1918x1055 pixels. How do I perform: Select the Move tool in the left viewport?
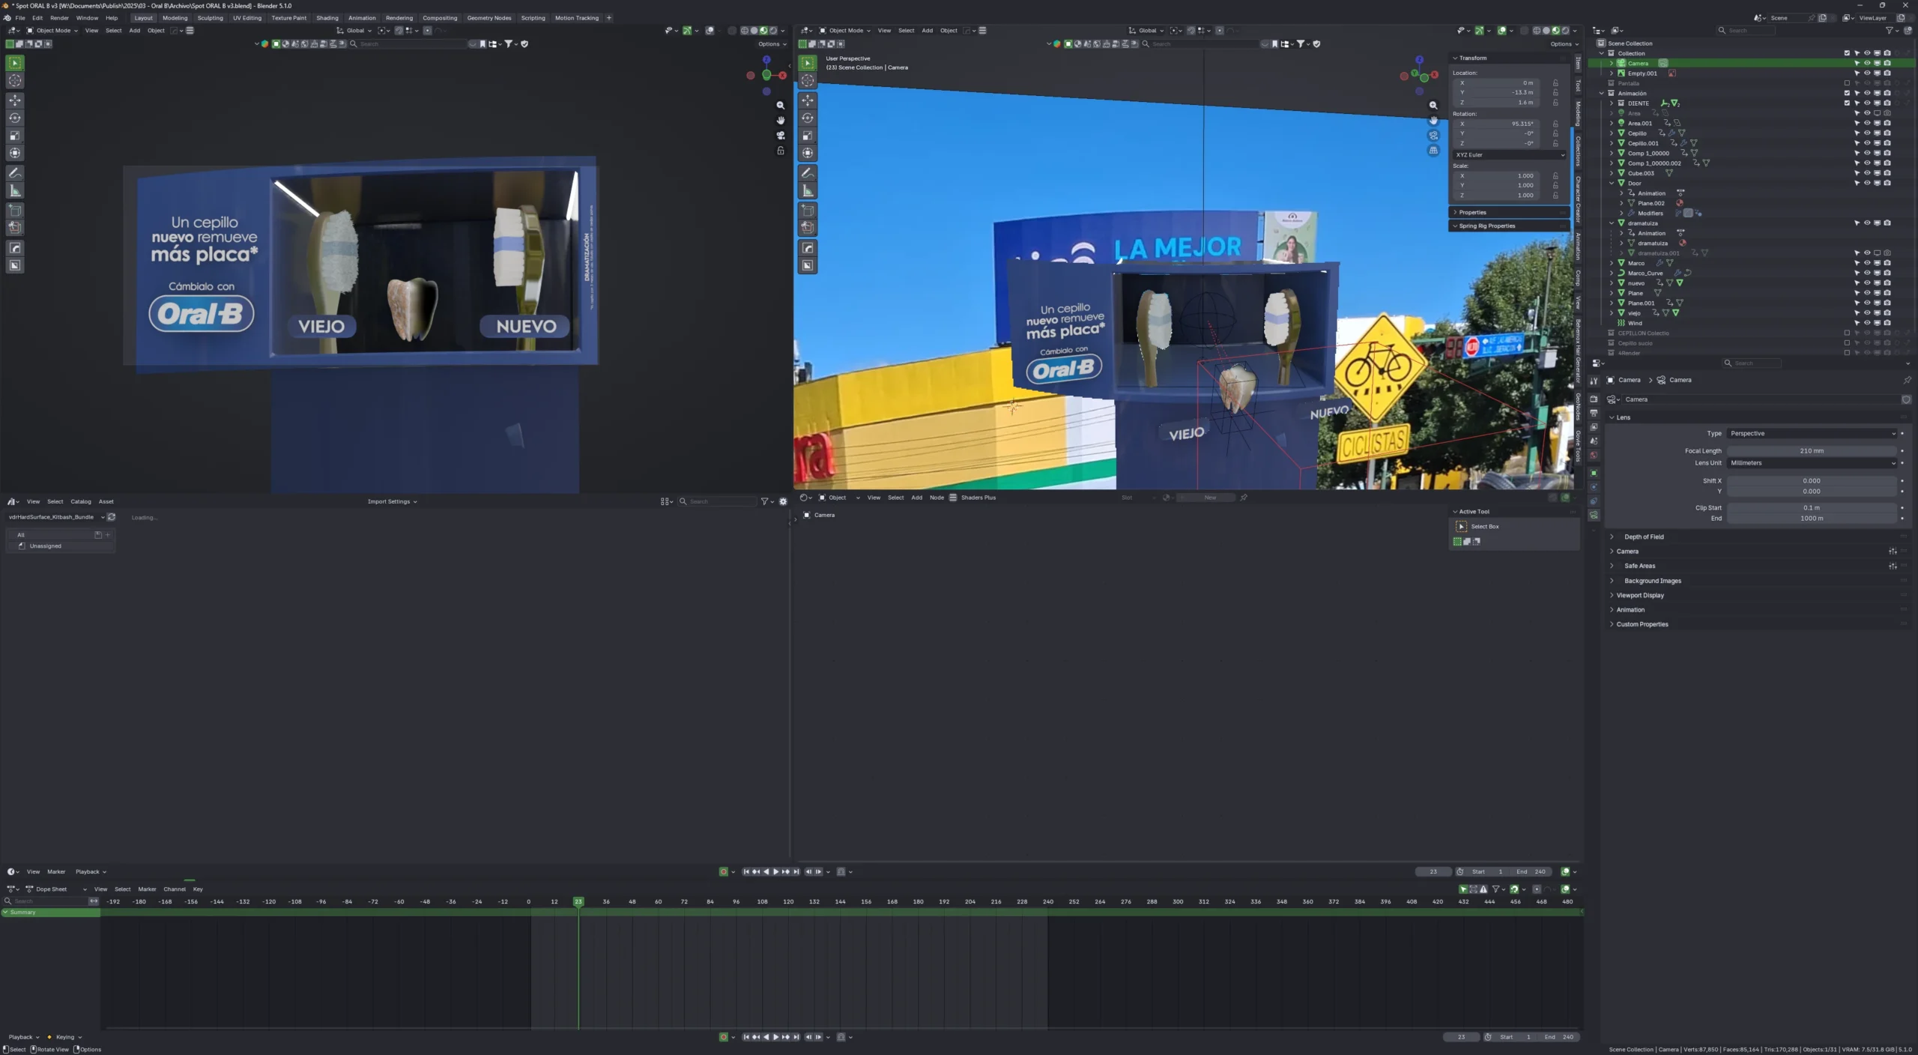click(15, 100)
